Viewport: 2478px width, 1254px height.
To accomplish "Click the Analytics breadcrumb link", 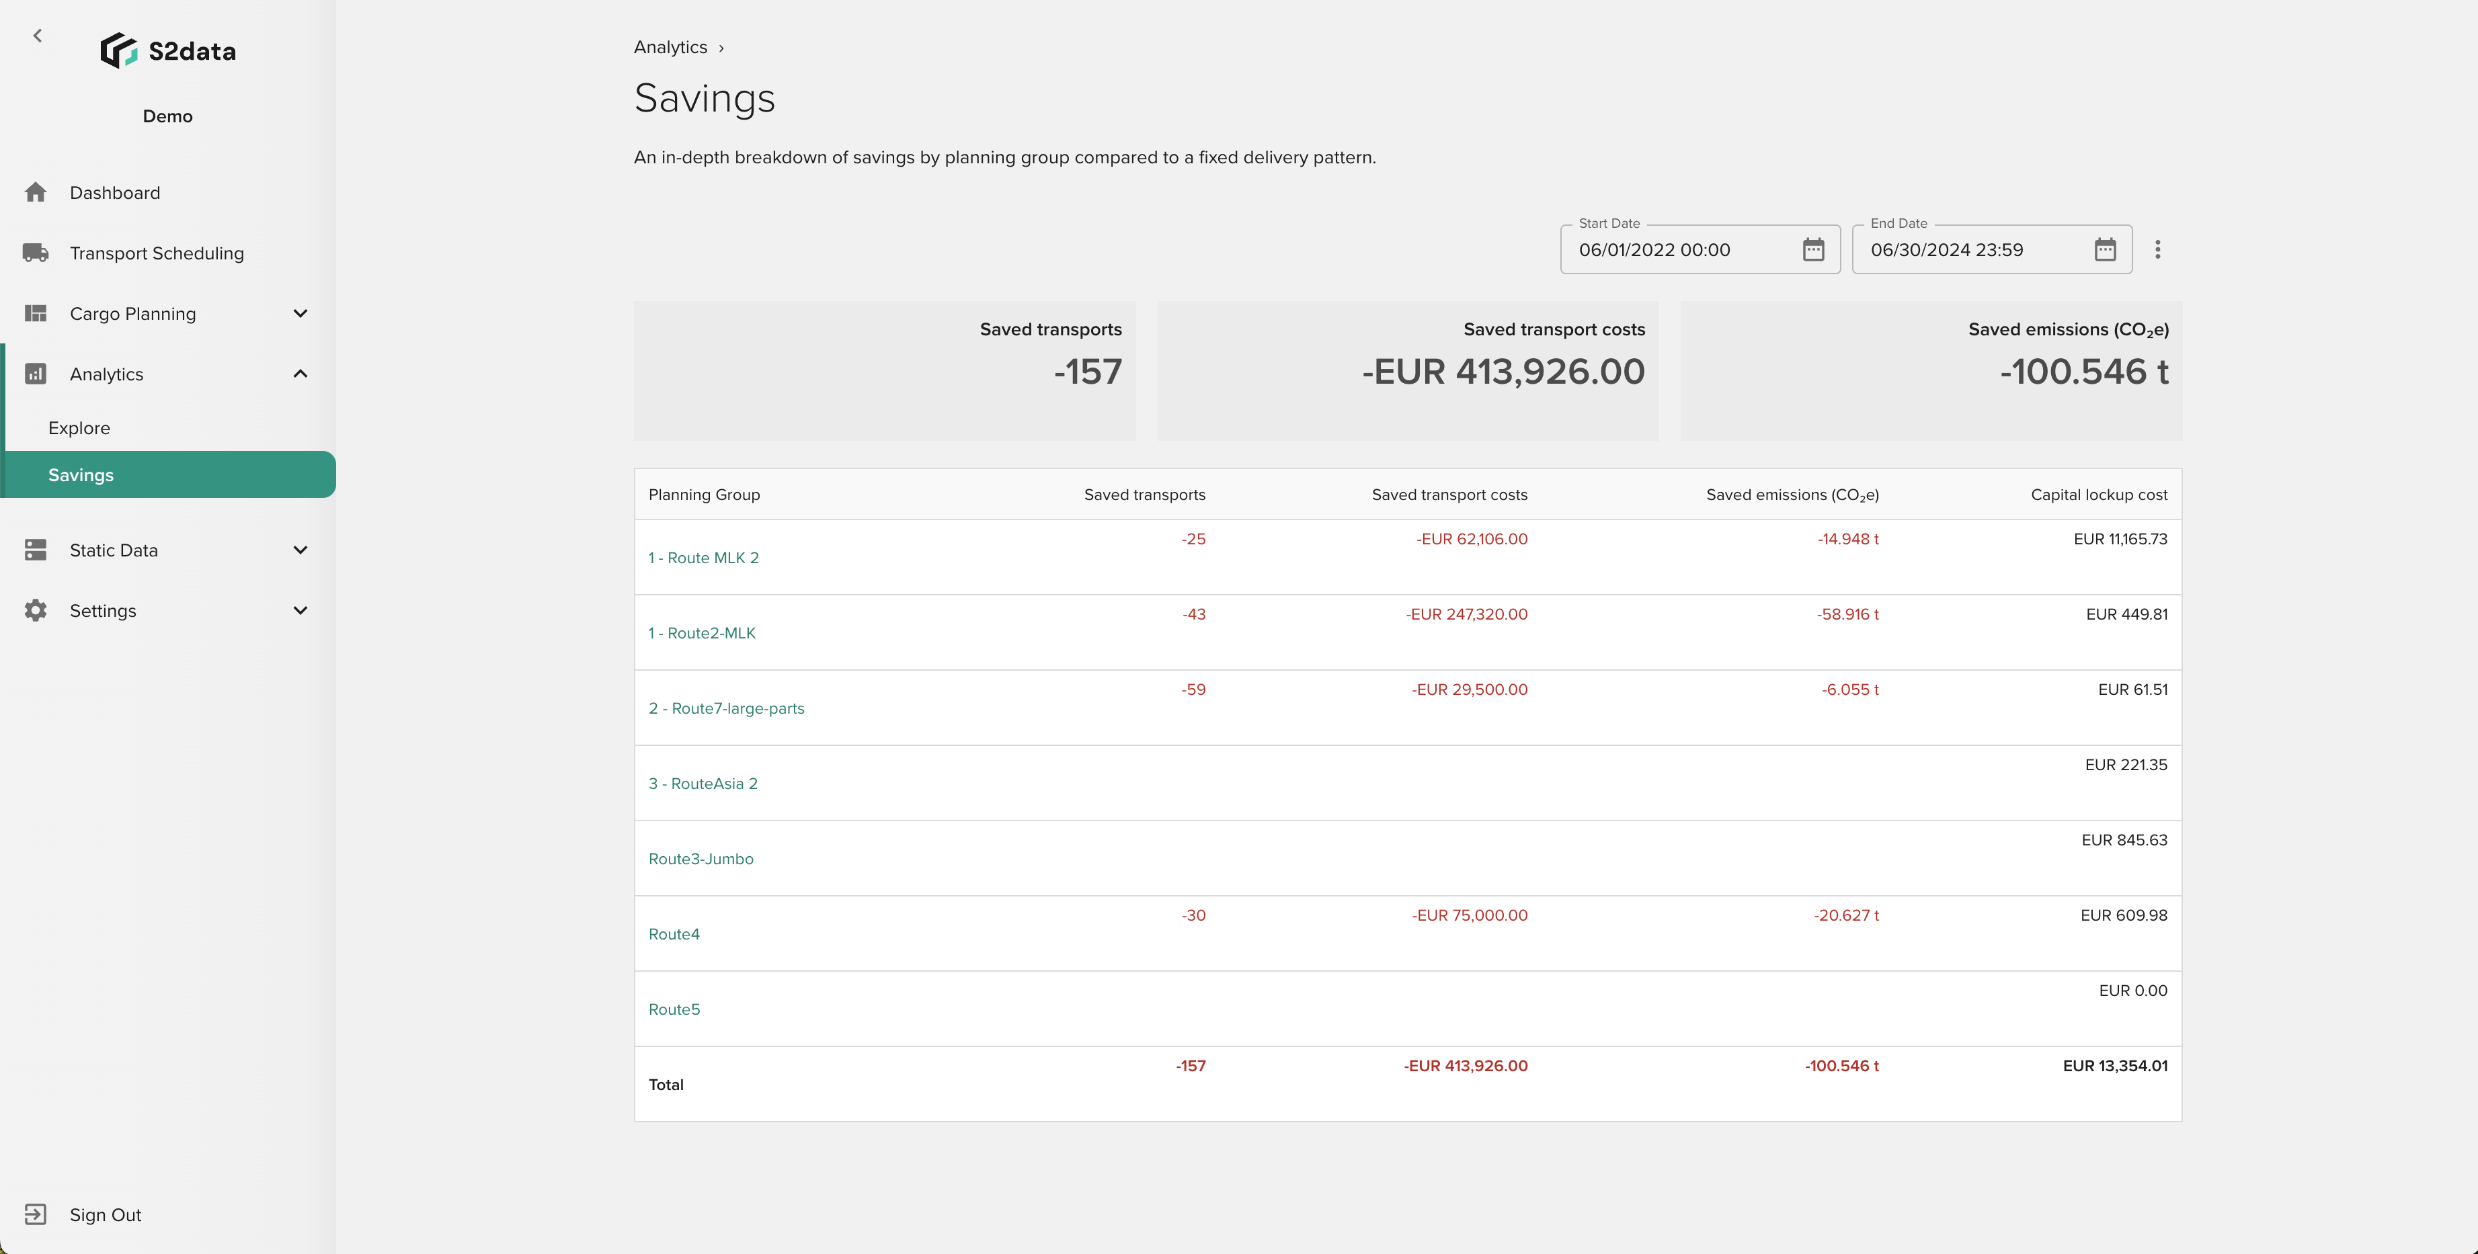I will tap(670, 46).
